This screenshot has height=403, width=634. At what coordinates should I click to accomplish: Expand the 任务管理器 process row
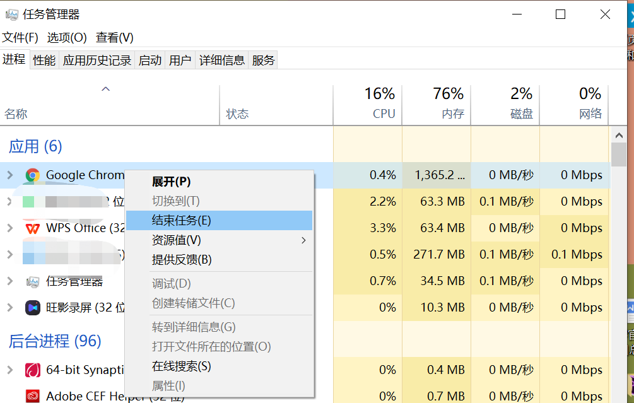(x=10, y=281)
